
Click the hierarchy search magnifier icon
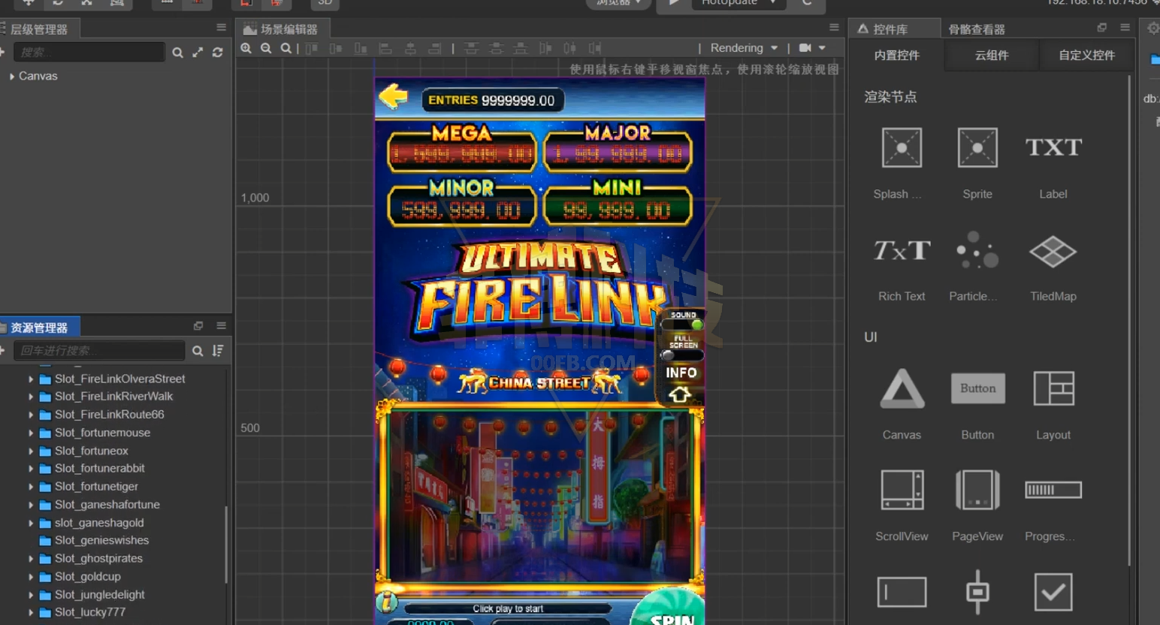click(177, 53)
